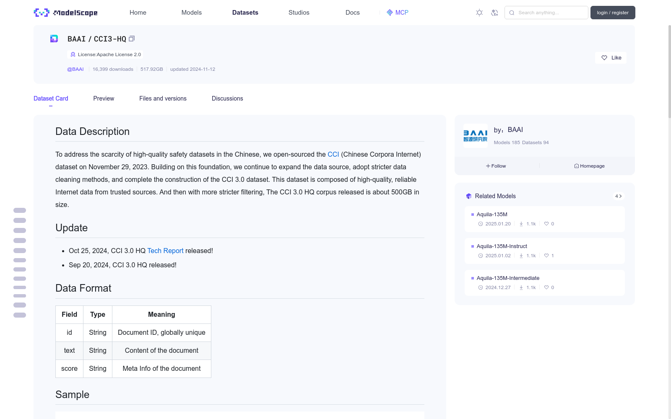Focus the 'Search anything...' field

pos(546,13)
